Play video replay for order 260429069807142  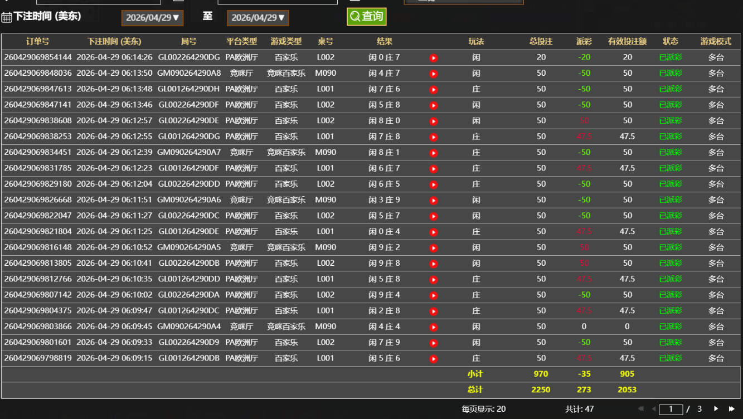point(434,295)
